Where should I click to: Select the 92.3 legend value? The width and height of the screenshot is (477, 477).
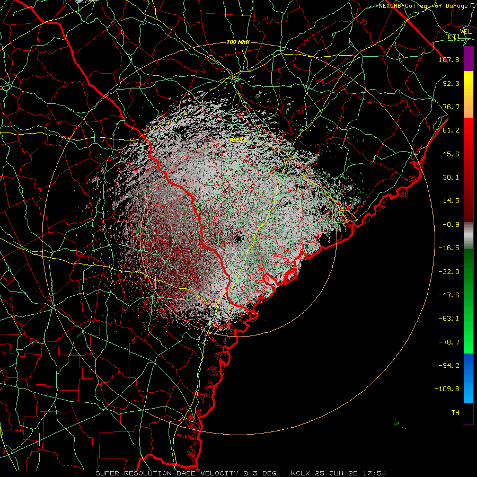[x=451, y=83]
